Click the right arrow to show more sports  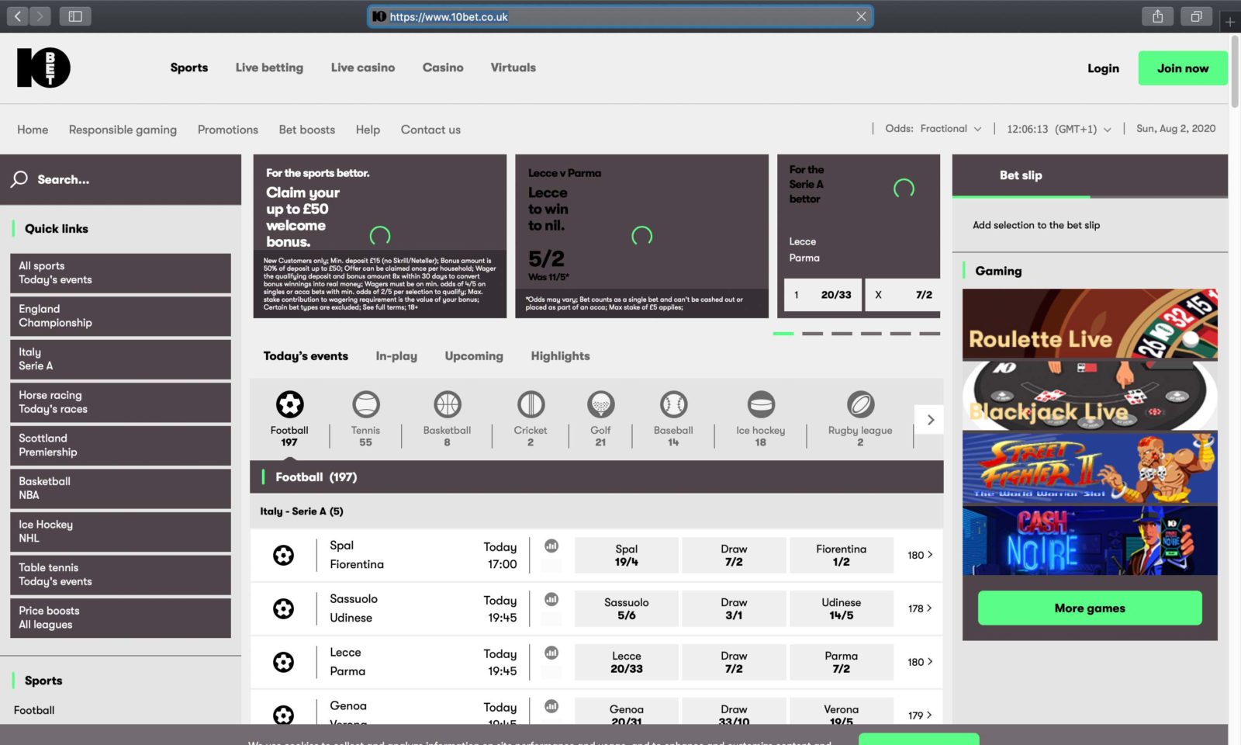(930, 419)
